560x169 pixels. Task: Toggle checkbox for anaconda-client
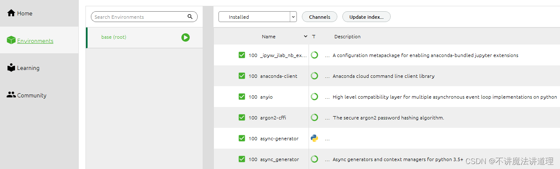(x=242, y=76)
